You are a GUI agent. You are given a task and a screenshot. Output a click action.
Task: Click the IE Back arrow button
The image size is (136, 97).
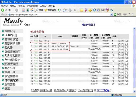coord(3,10)
